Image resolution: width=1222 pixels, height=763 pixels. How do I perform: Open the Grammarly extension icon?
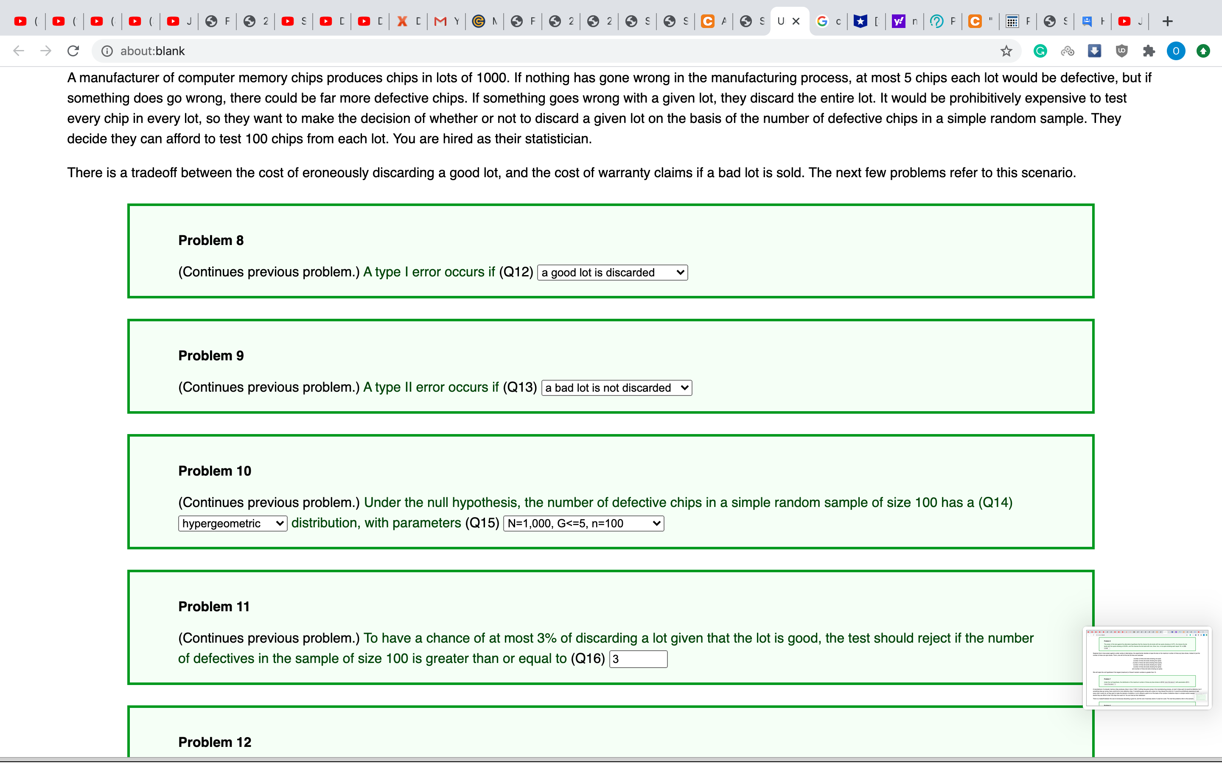tap(1040, 50)
